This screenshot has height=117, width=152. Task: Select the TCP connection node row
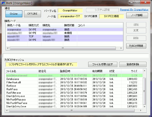pyautogui.click(x=64, y=36)
